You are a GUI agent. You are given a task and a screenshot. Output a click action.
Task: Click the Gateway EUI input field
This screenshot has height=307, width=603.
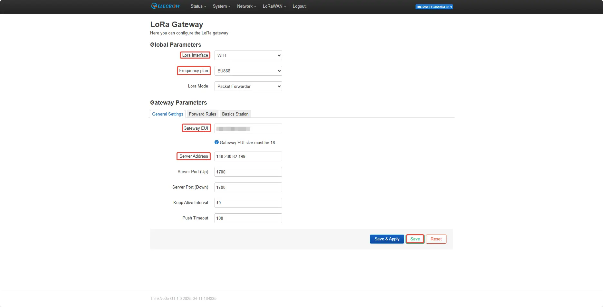(x=248, y=128)
